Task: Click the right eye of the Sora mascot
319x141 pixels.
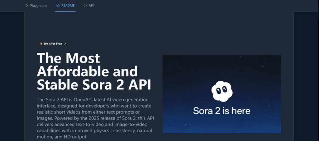Action: coord(225,89)
